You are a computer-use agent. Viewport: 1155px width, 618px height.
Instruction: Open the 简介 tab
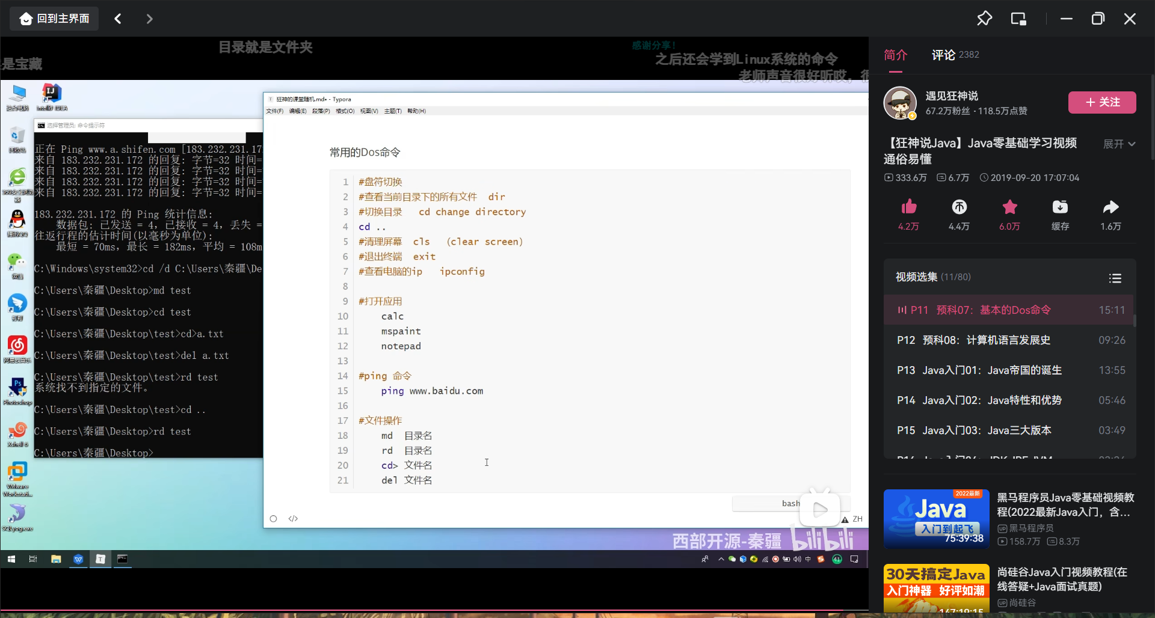coord(895,55)
